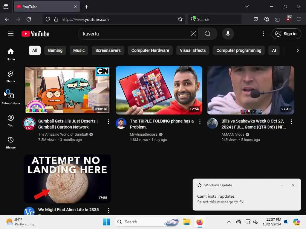Screen dimensions: 306x229
Task: Click the YouTube logo
Action: pos(35,34)
